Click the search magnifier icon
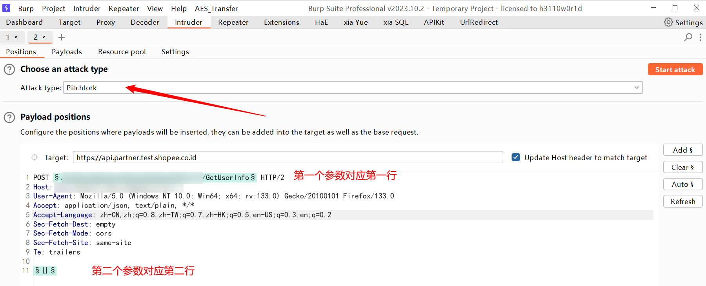Screen dimensions: 706x286 688,37
